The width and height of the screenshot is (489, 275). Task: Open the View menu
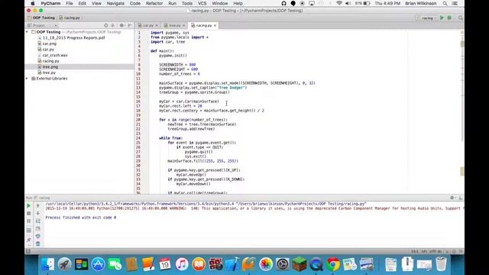pos(96,3)
